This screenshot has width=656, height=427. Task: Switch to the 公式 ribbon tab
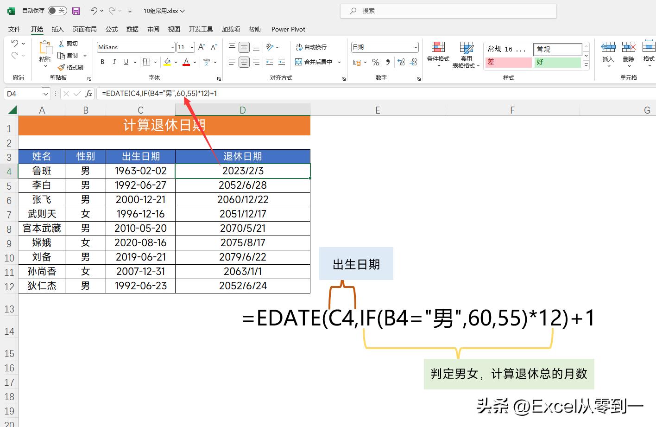click(x=111, y=29)
